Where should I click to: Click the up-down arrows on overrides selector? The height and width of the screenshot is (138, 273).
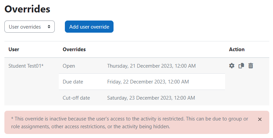tap(49, 27)
